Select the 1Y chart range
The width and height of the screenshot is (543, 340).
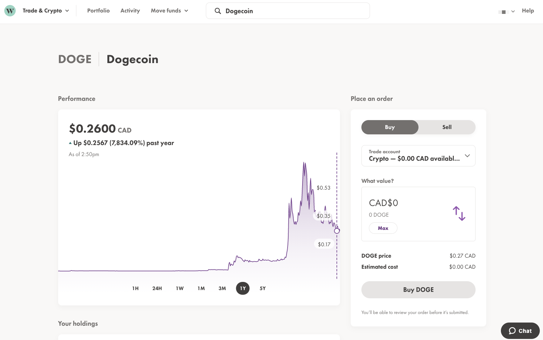pos(243,288)
